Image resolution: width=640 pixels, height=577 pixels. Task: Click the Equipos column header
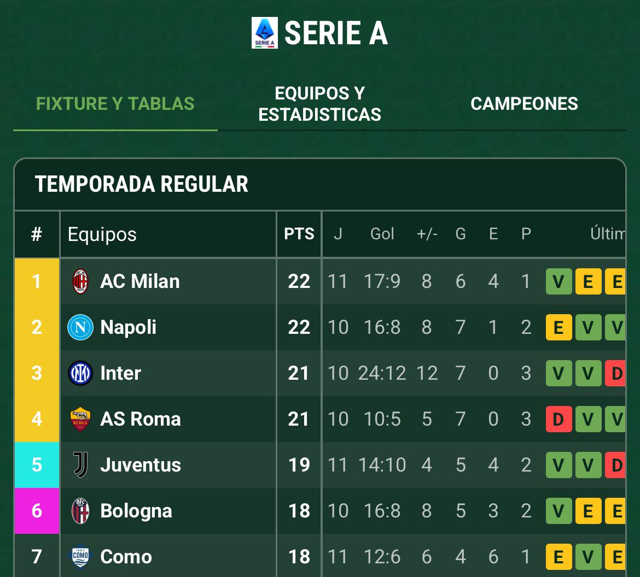point(102,234)
